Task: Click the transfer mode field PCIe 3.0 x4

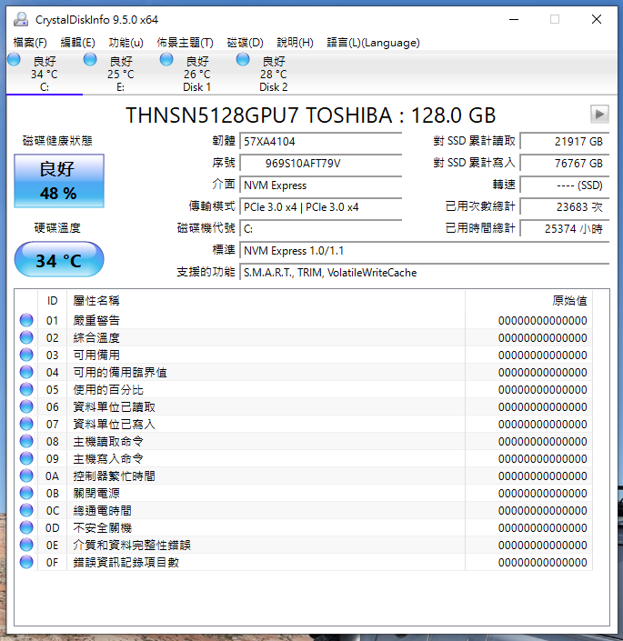Action: click(x=321, y=207)
